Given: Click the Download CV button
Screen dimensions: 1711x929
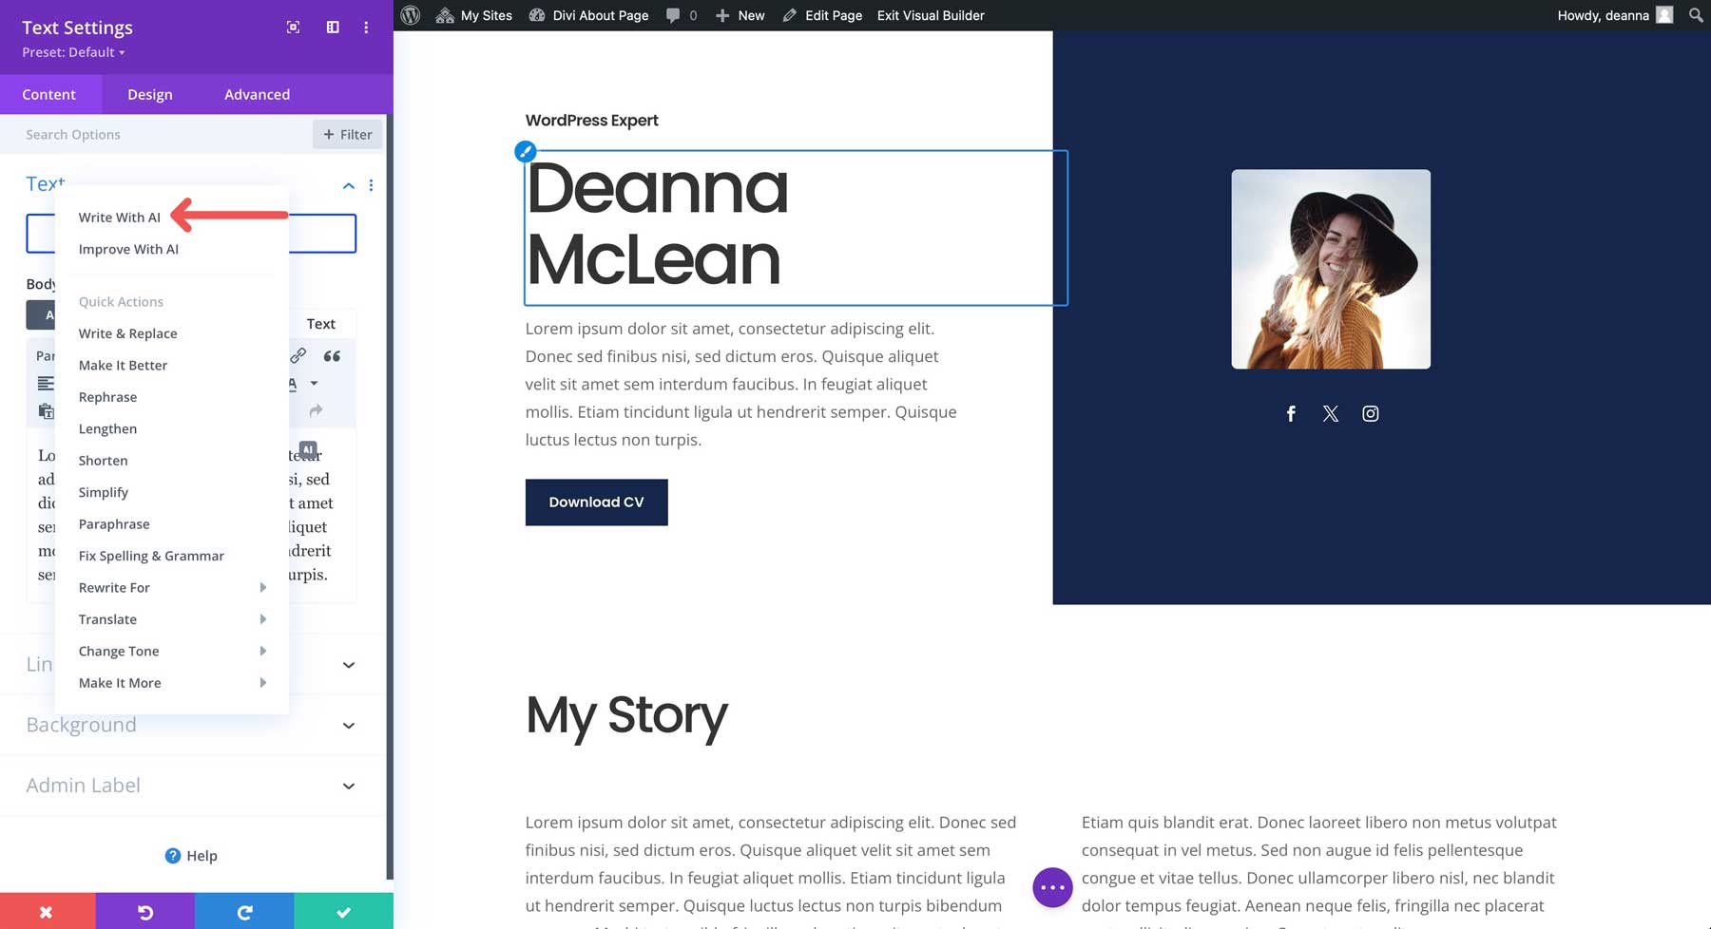Looking at the screenshot, I should [596, 502].
